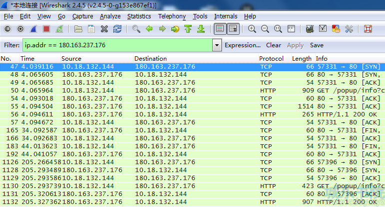Go forward in packet history arrow
The height and width of the screenshot is (207, 385).
tap(162, 29)
